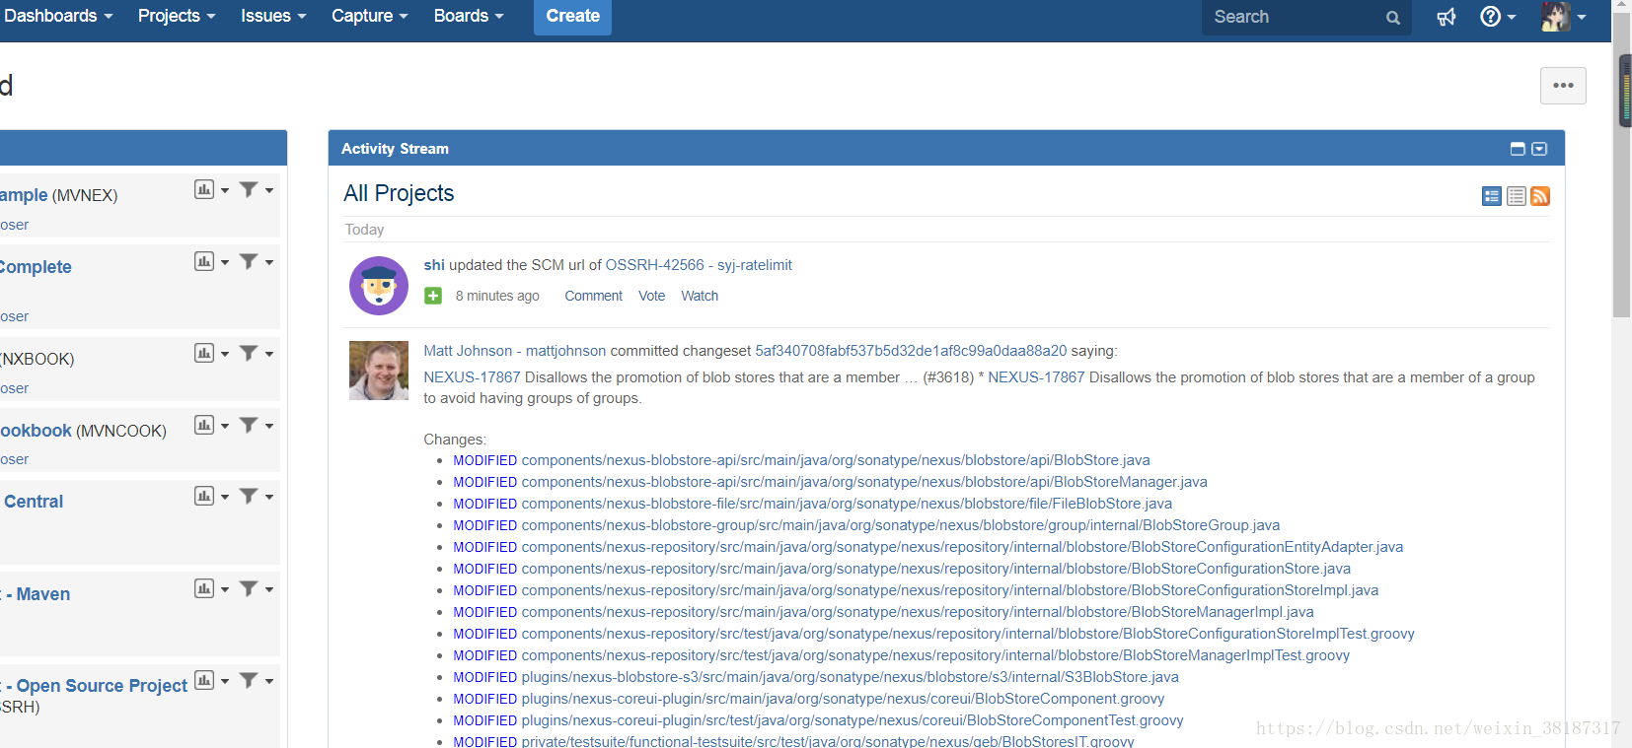Image resolution: width=1632 pixels, height=748 pixels.
Task: Open the chart icon in the Central row
Action: 204,496
